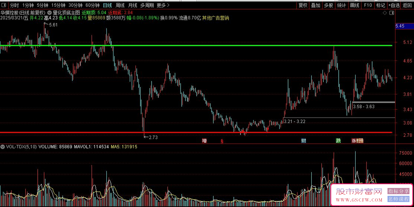This screenshot has width=414, height=207.
Task: Click the 3.21 - 3.22 gap label
Action: coord(294,121)
